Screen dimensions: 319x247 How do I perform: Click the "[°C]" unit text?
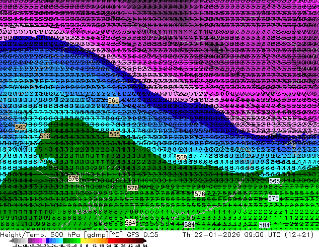[116, 235]
